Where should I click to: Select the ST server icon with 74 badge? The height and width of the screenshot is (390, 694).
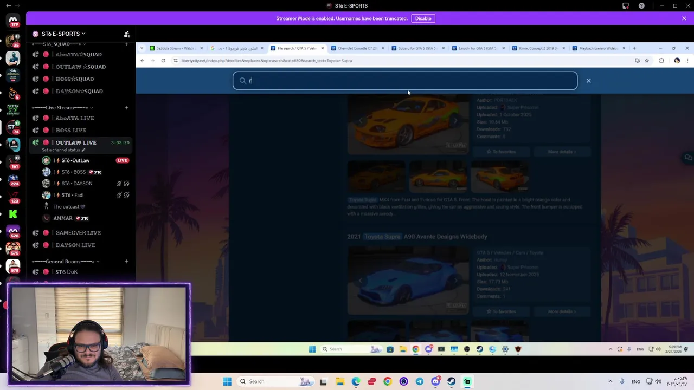click(13, 127)
